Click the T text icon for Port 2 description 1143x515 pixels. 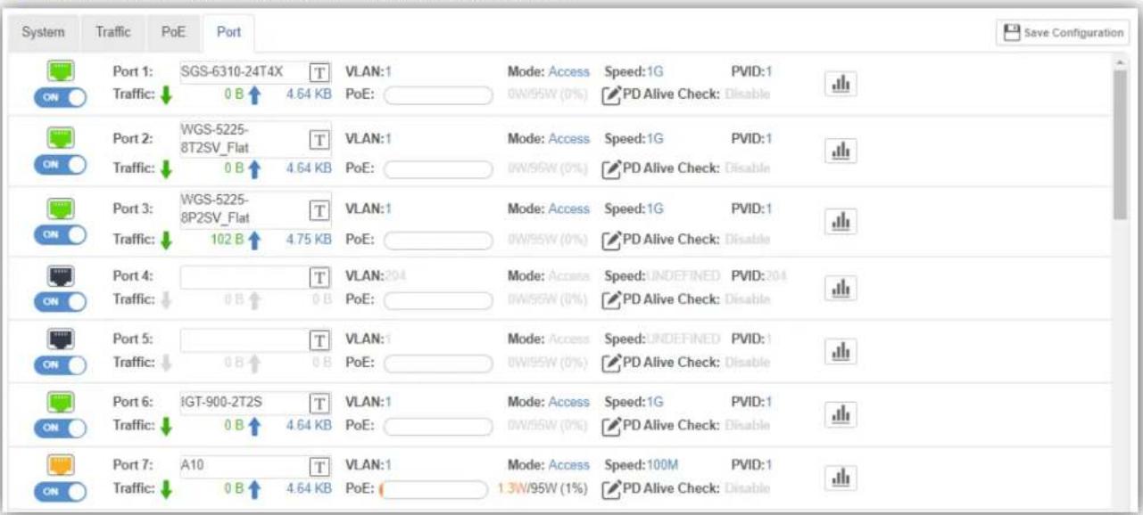tap(319, 139)
